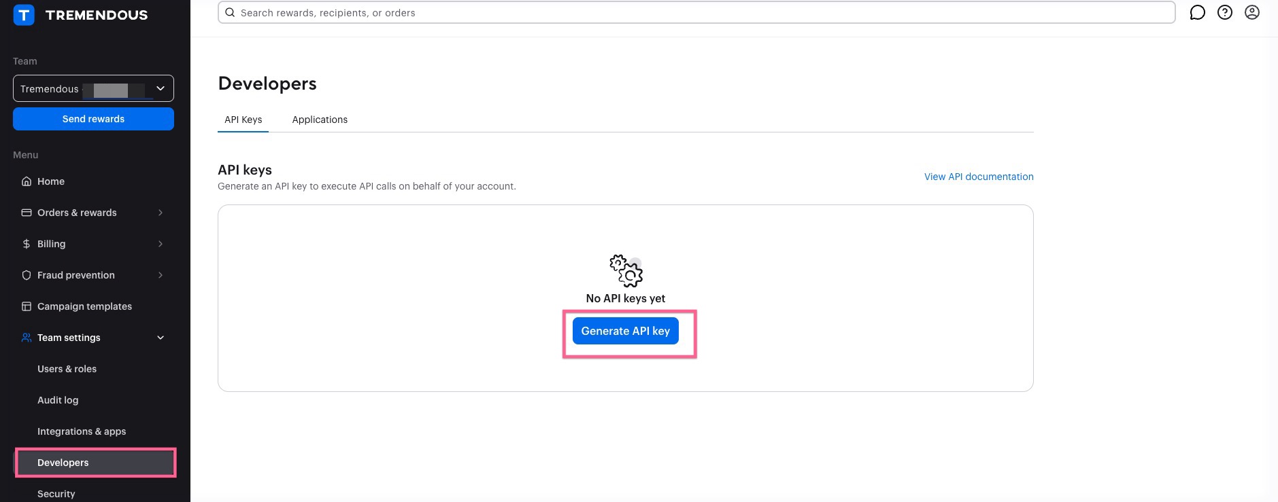Screen dimensions: 1278x502
Task: Click the search magnifier icon
Action: [x=231, y=12]
